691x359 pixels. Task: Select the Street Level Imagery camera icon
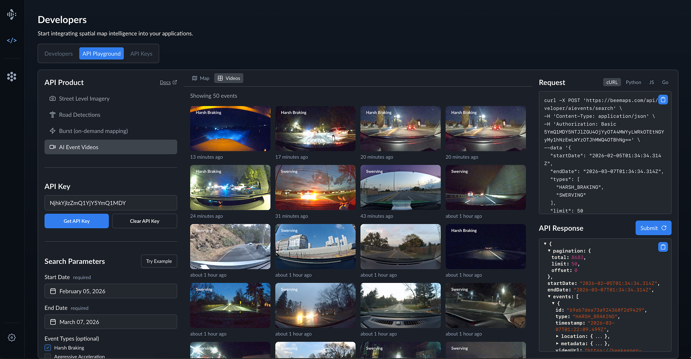[53, 98]
